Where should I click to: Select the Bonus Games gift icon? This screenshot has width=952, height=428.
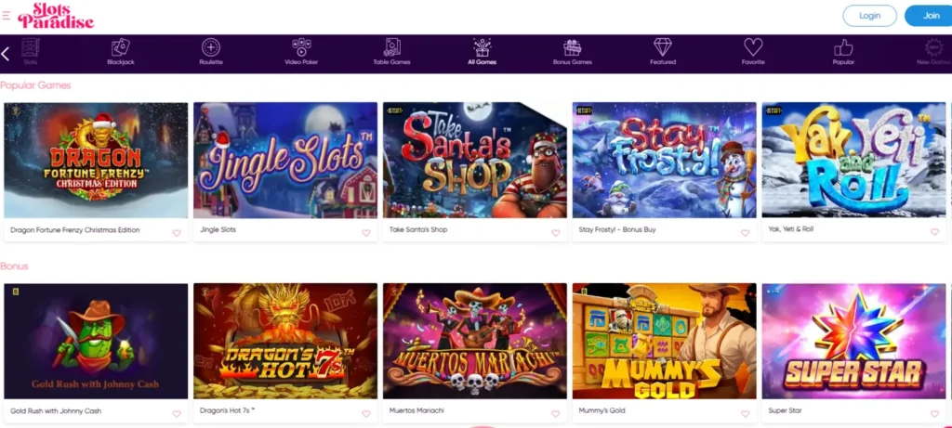pos(572,47)
